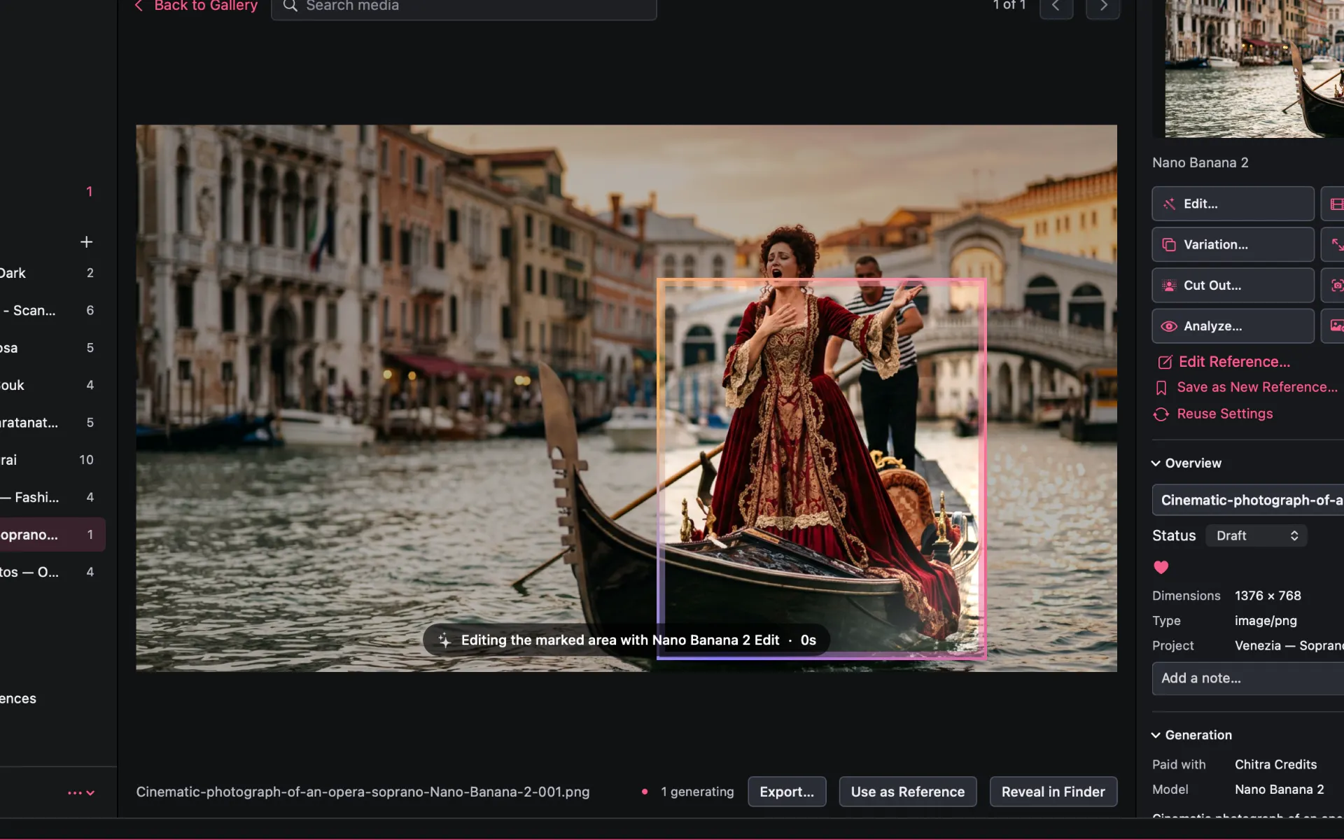Click Reuse Settings

pos(1213,414)
